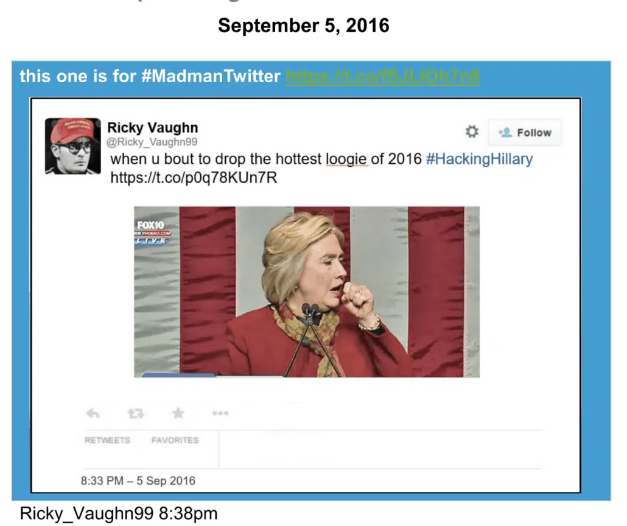The image size is (627, 526).
Task: Open the https://t.co/p0q78KUn7R link text
Action: 194,178
